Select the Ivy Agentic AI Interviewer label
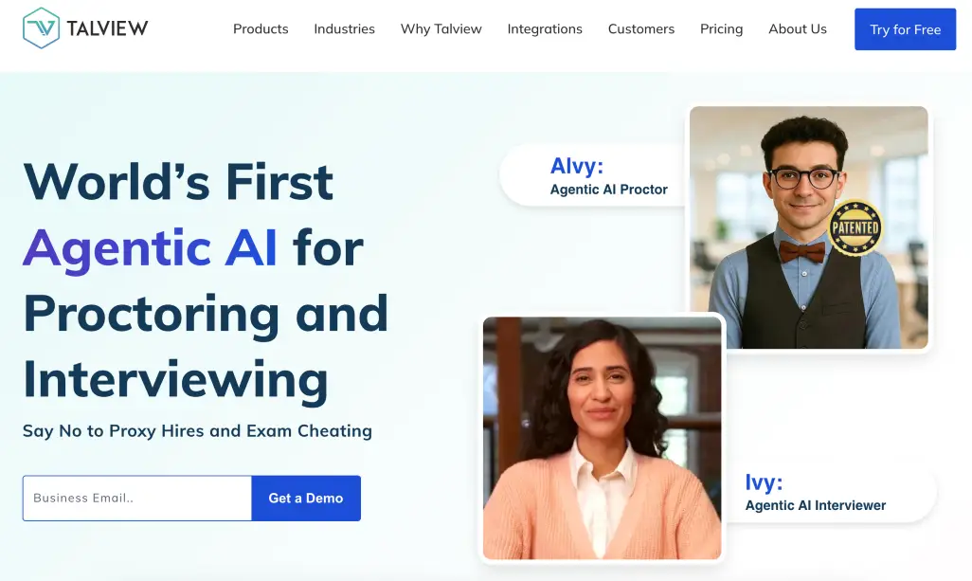The width and height of the screenshot is (972, 581). pyautogui.click(x=815, y=492)
